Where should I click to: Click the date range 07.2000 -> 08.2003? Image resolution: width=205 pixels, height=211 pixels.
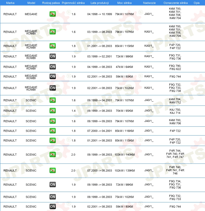pyautogui.click(x=100, y=171)
